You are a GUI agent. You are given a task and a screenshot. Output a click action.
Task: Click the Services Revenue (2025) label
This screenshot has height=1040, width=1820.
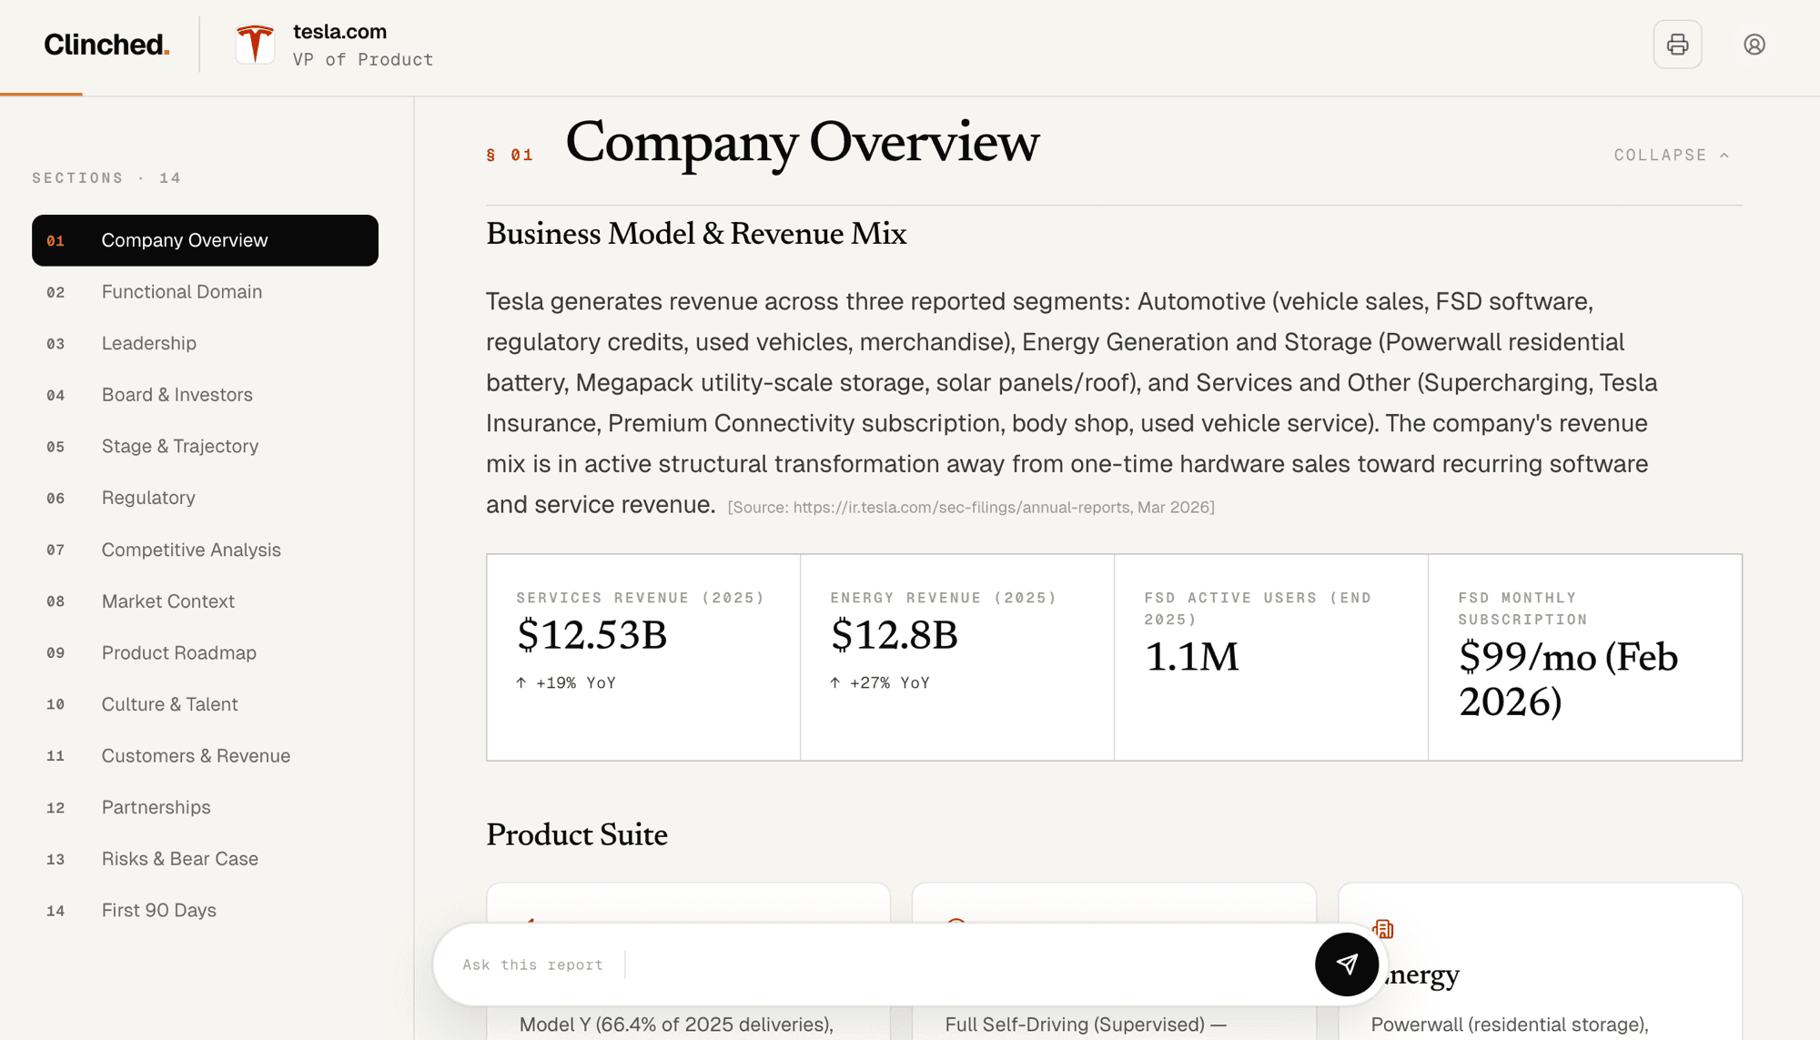(641, 598)
